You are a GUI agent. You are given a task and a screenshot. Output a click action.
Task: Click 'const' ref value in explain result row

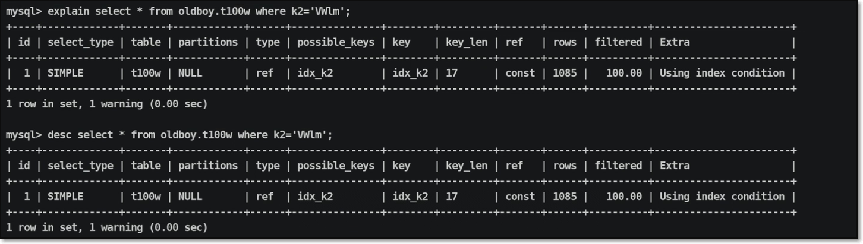point(520,73)
